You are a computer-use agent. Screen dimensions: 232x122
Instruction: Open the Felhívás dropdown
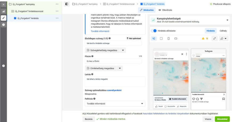click(x=115, y=104)
